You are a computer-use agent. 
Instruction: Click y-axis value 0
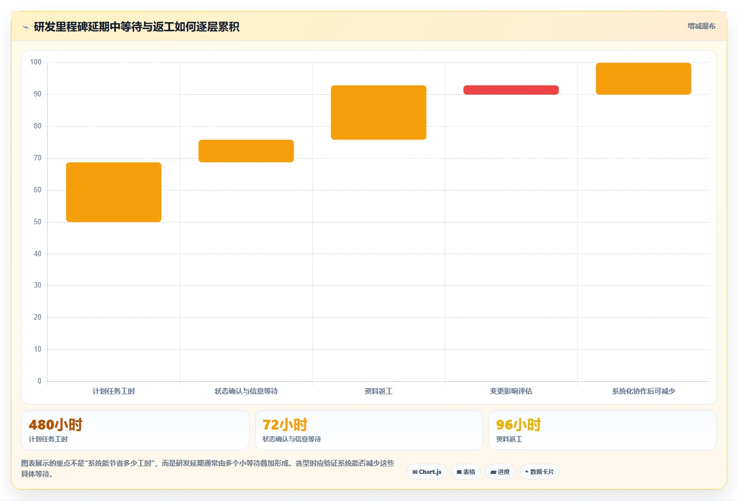click(x=40, y=381)
